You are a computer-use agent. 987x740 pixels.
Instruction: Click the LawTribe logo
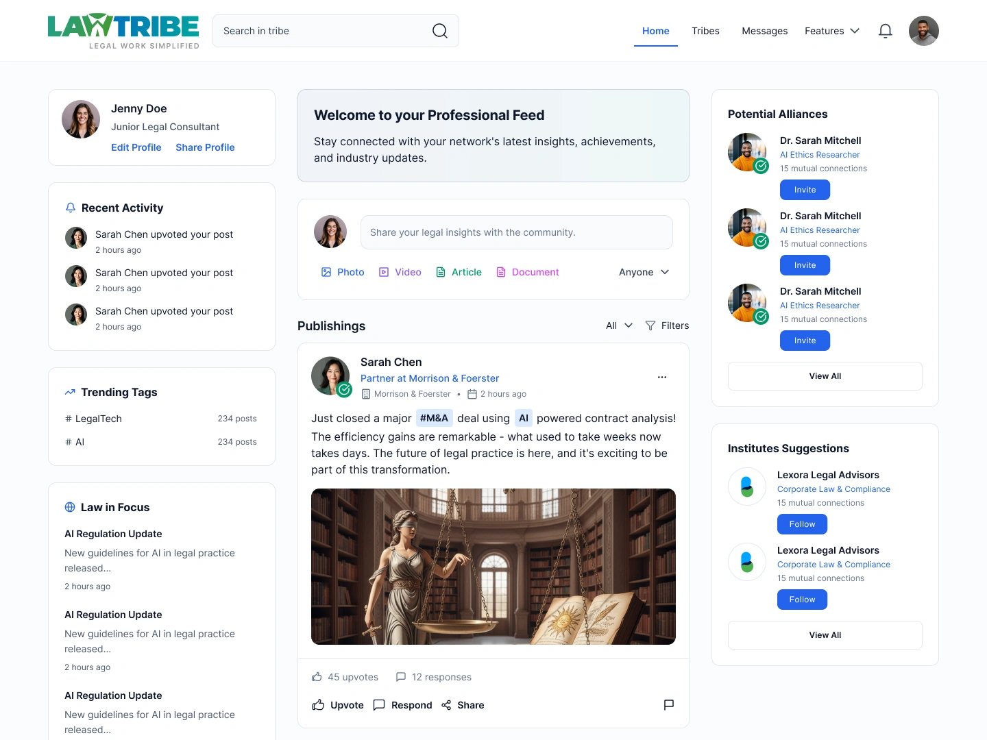click(123, 31)
